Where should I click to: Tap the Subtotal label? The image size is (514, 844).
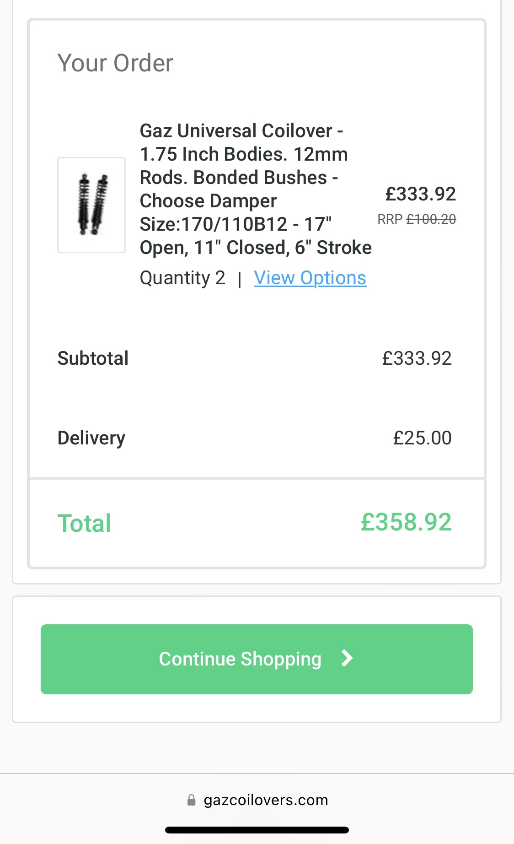point(93,358)
